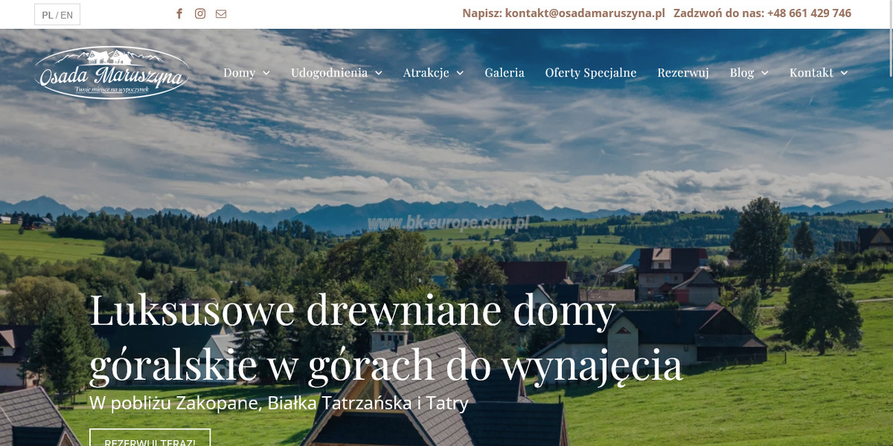Viewport: 893px width, 446px height.
Task: Expand the Kontakt menu chevron
Action: tap(844, 73)
